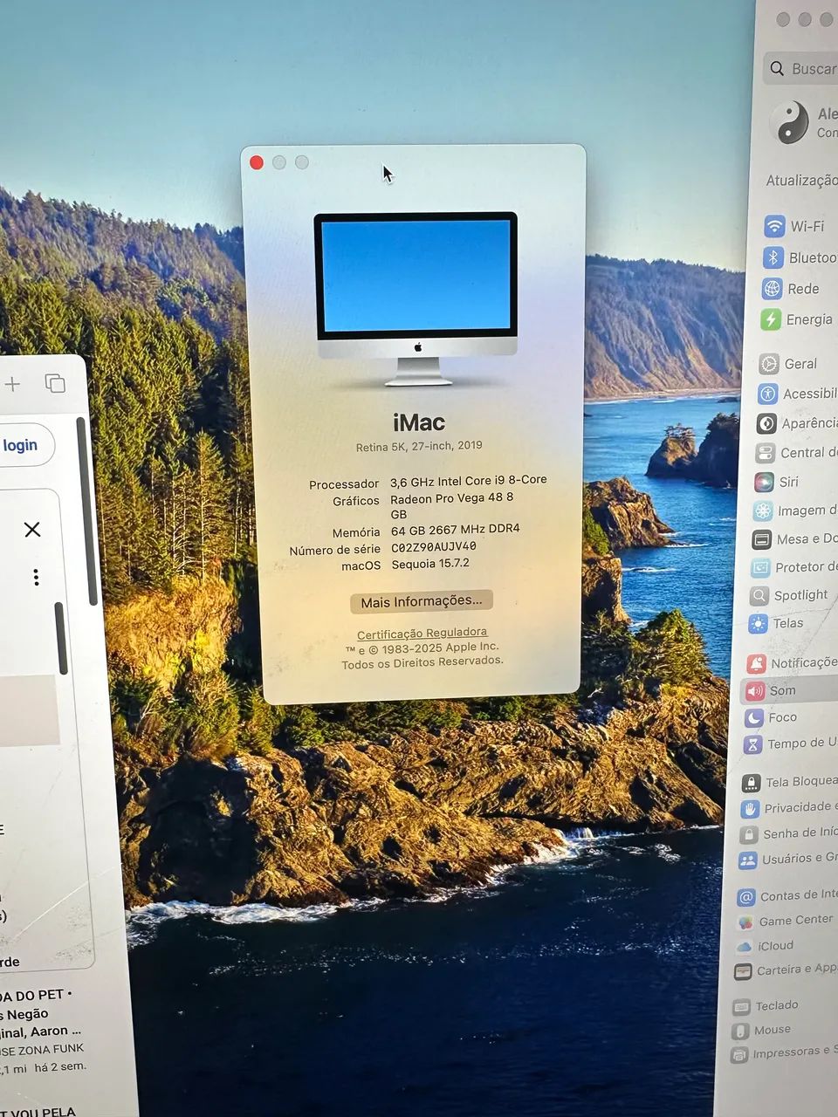838x1117 pixels.
Task: Open Acessibilidade settings
Action: coord(795,394)
